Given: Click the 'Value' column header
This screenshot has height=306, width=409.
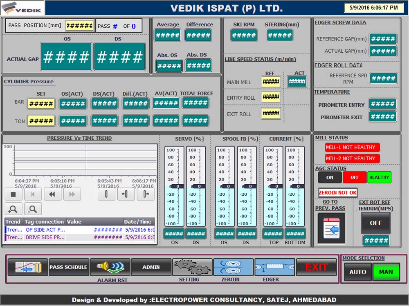Looking at the screenshot, I should (94, 222).
